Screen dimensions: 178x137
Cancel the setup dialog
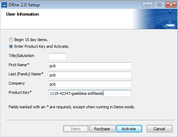point(160,129)
